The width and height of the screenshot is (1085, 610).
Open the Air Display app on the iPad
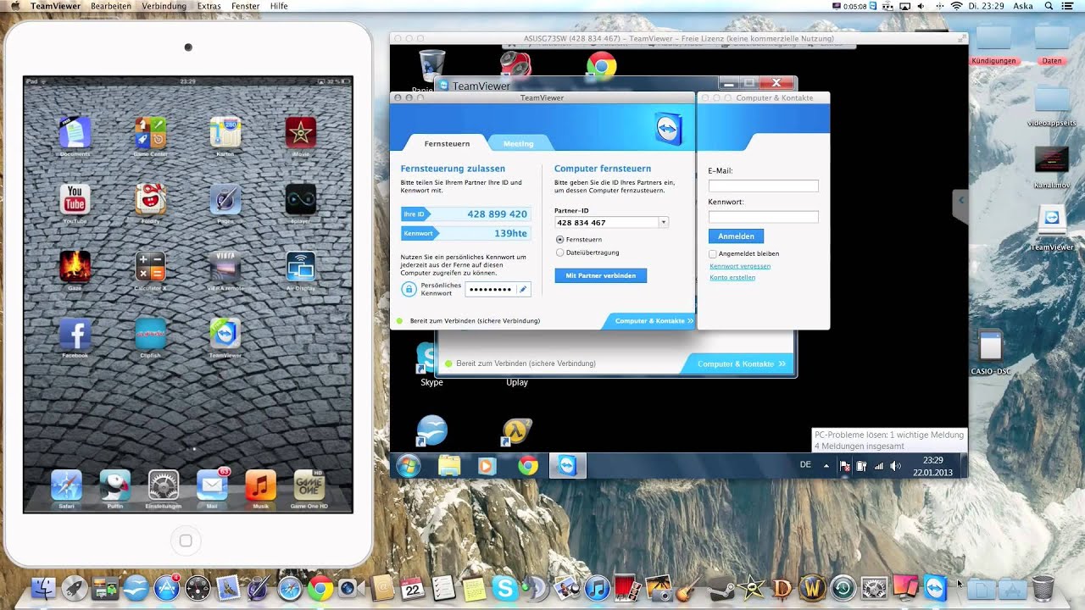pyautogui.click(x=301, y=266)
